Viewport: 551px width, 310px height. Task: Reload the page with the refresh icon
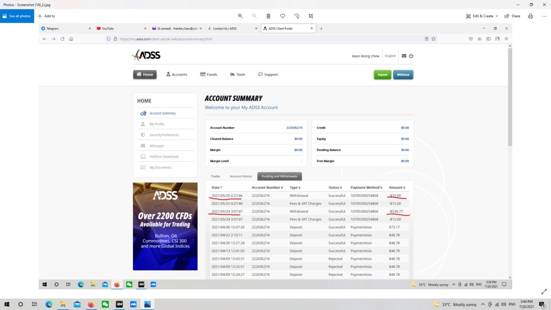[x=62, y=39]
